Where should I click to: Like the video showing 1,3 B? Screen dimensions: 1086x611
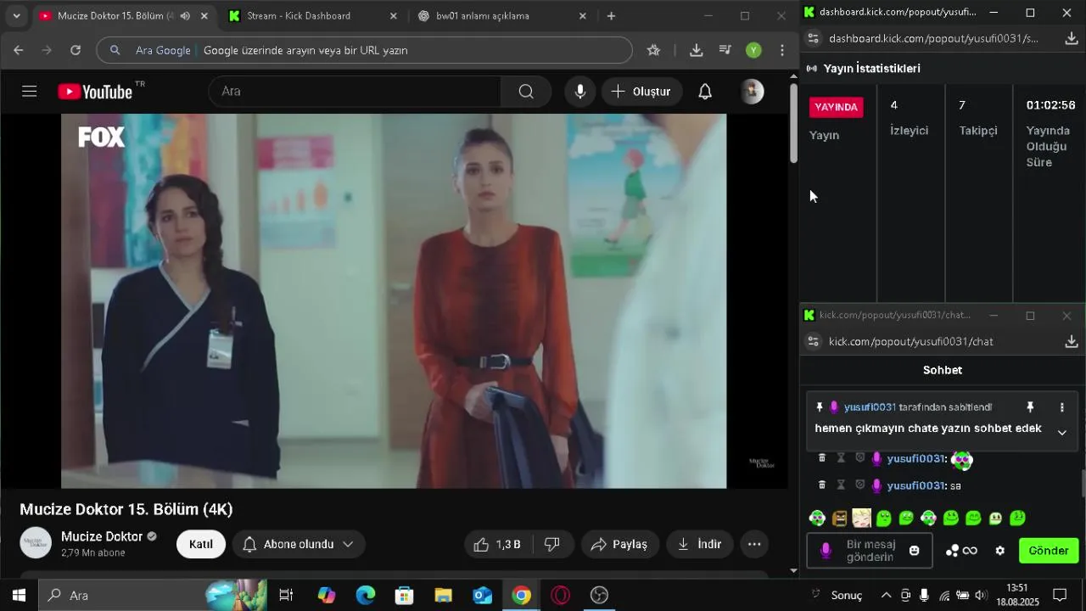click(497, 544)
